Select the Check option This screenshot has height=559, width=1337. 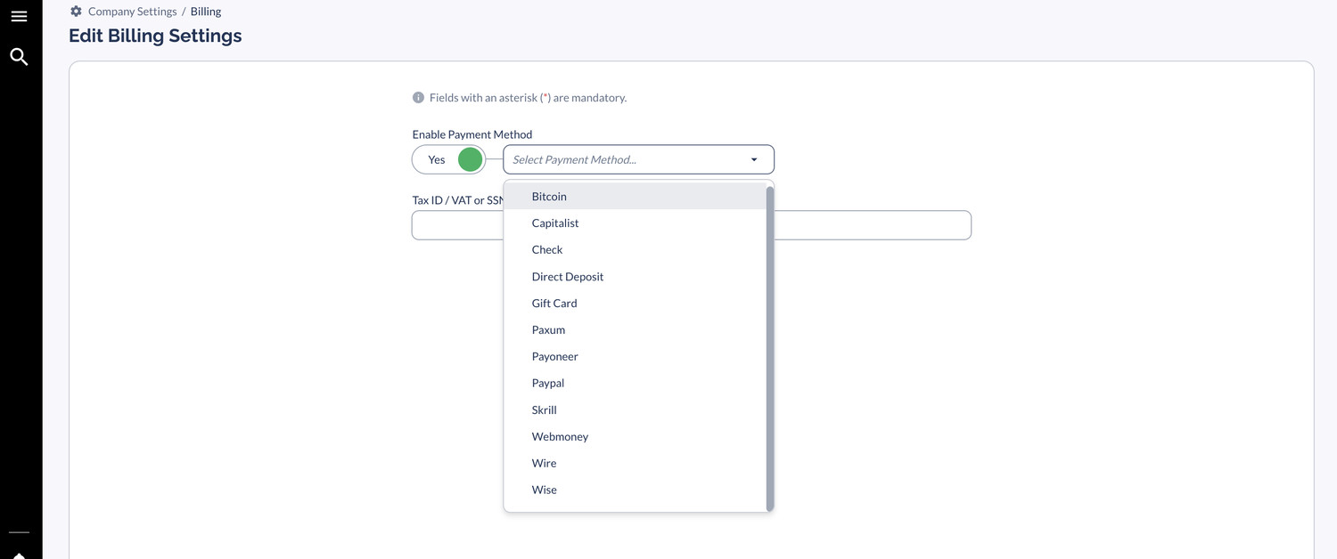click(547, 250)
